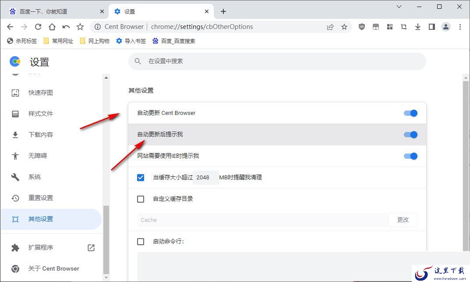Image resolution: width=470 pixels, height=282 pixels.
Task: Click the main page scrollbar thumb
Action: pyautogui.click(x=466, y=165)
